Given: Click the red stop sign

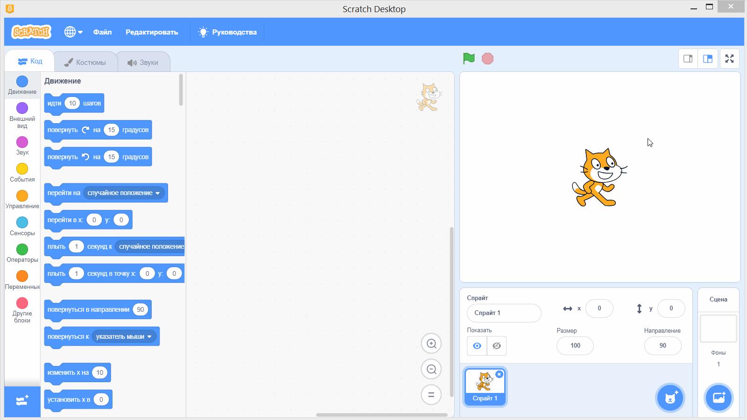Looking at the screenshot, I should coord(487,58).
